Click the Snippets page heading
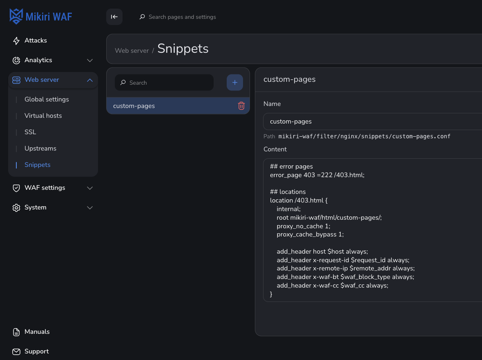Viewport: 482px width, 360px height. pos(183,49)
